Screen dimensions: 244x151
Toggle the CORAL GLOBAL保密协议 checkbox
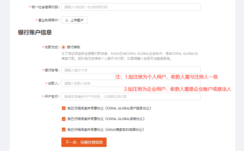tap(64, 119)
